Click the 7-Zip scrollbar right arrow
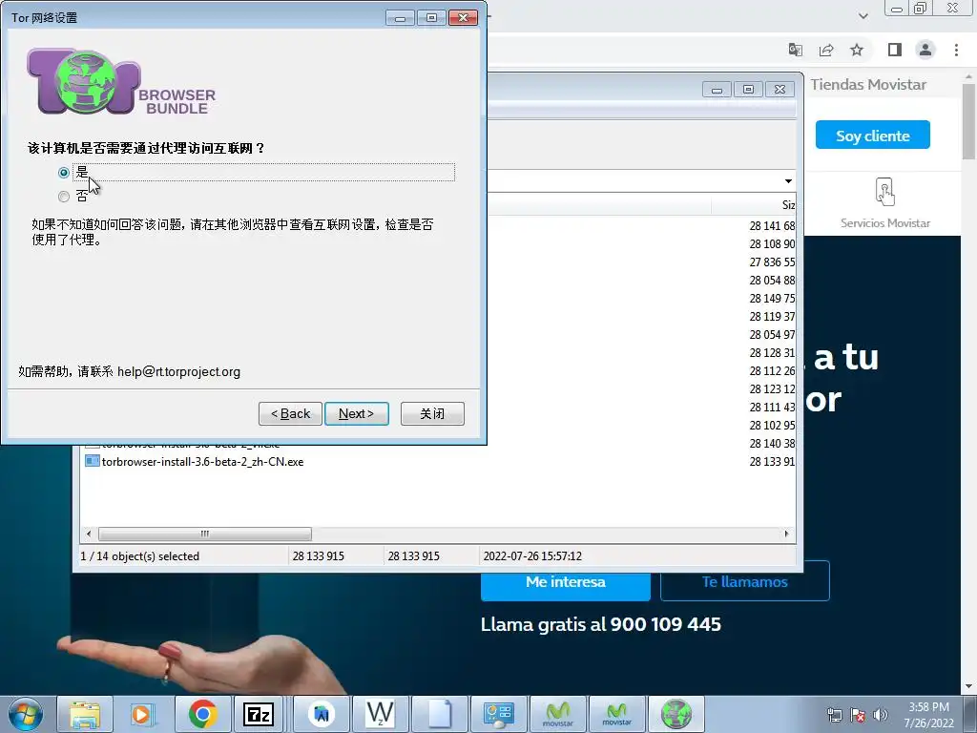This screenshot has height=733, width=977. pos(786,534)
